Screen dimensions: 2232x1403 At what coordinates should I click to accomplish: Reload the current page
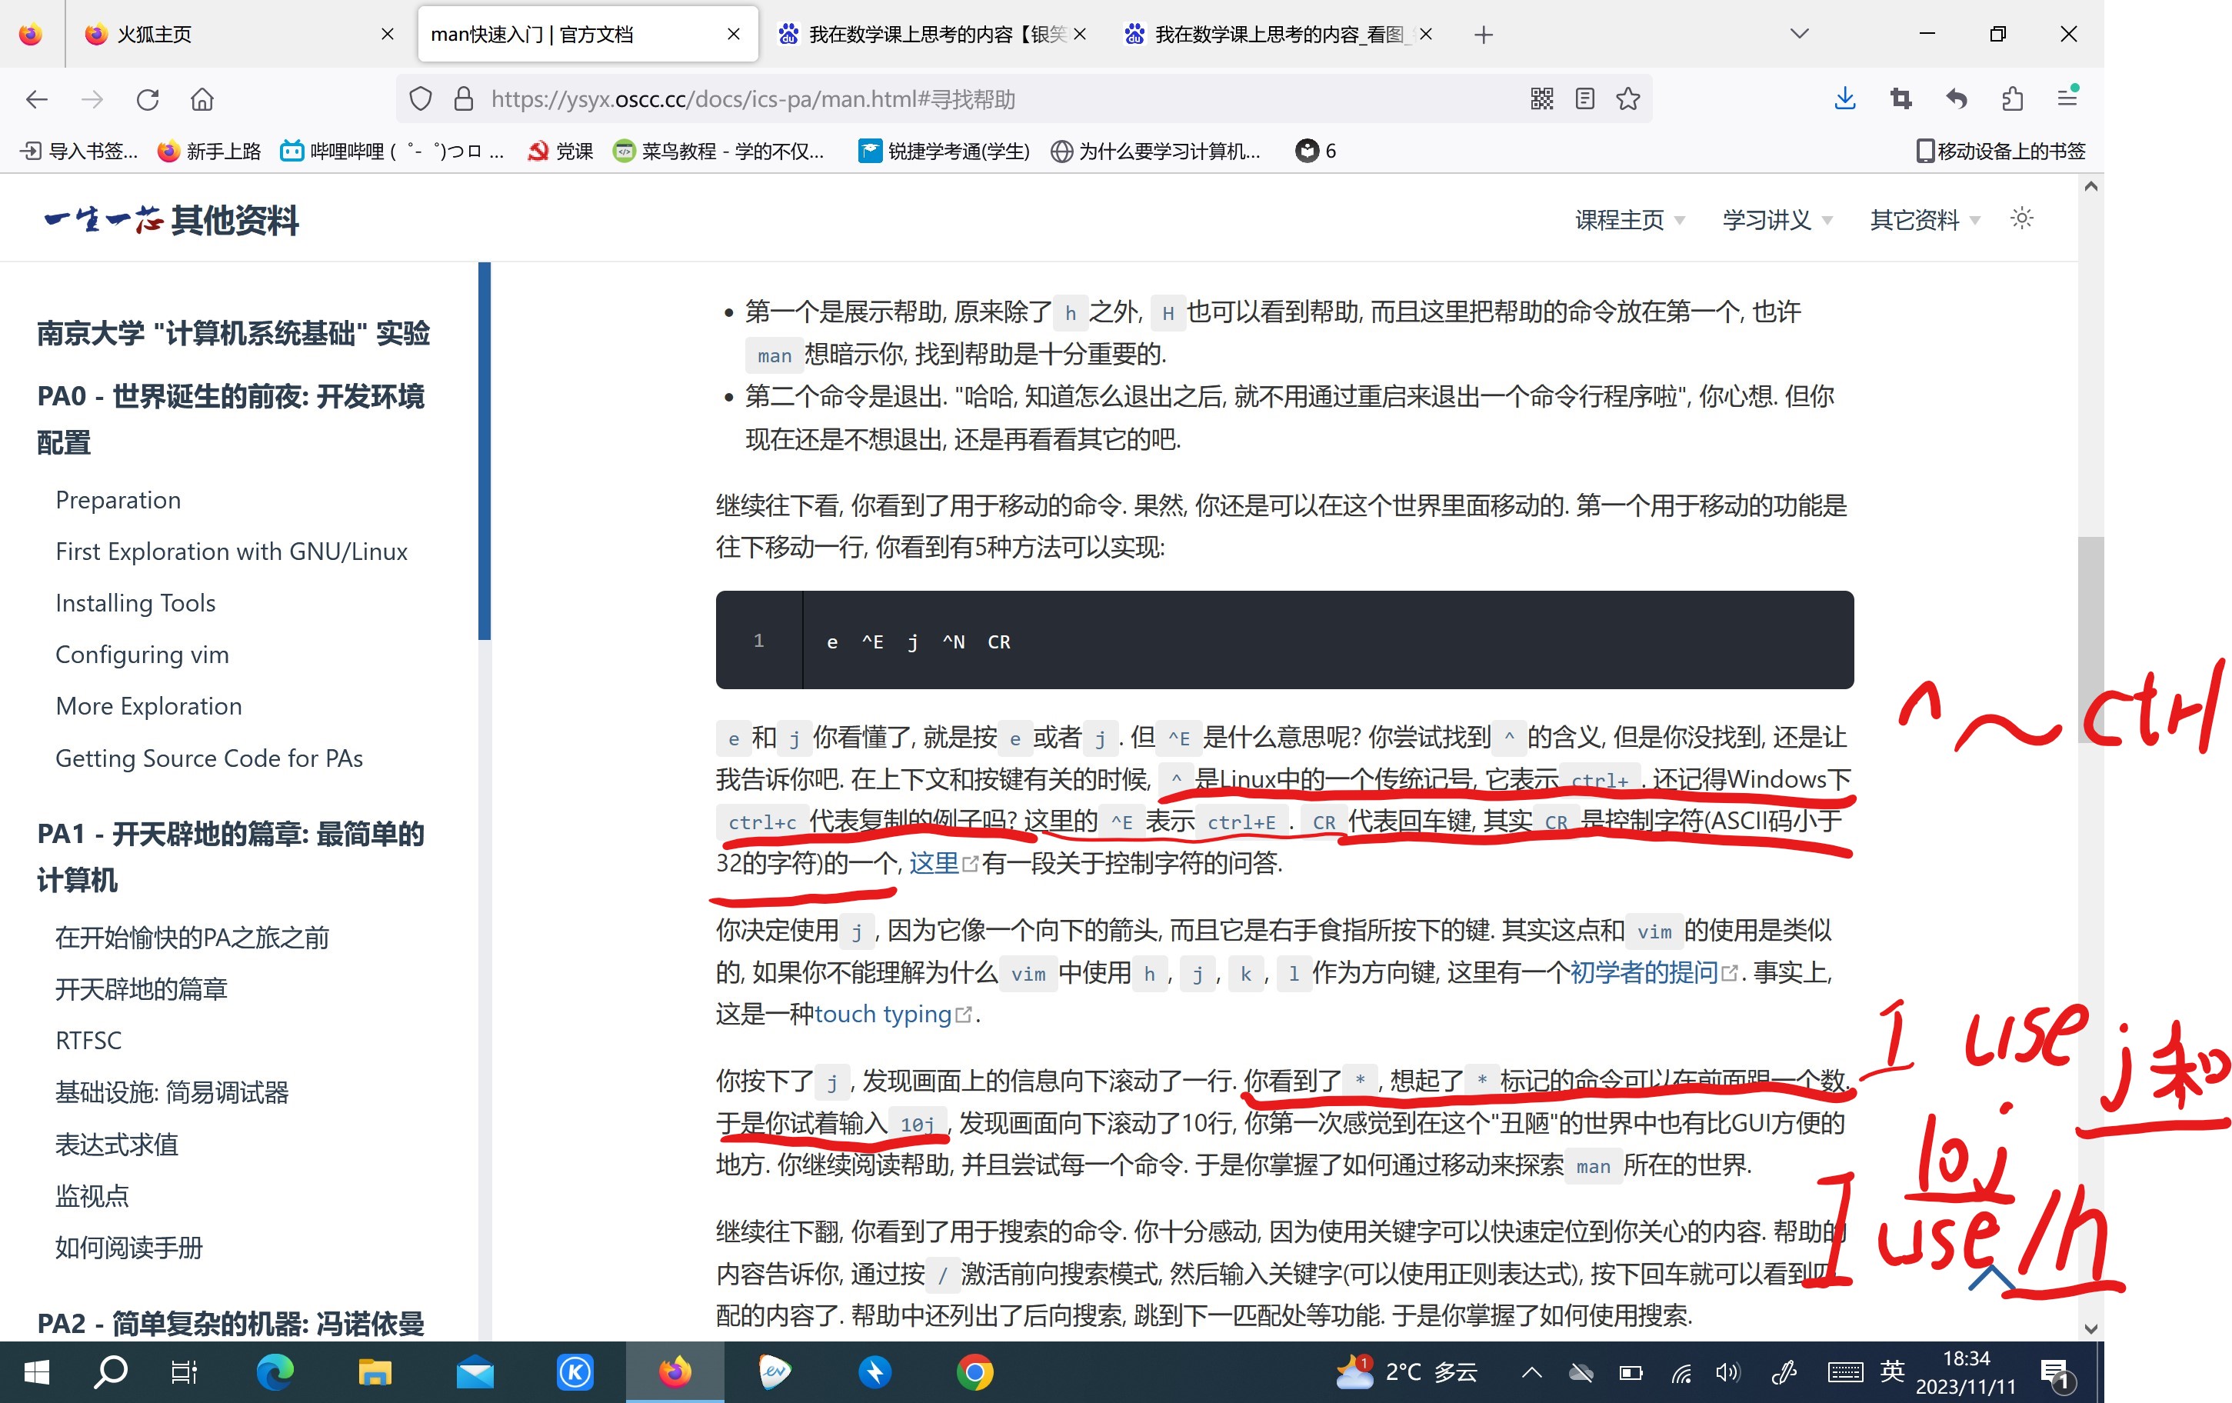pos(148,99)
